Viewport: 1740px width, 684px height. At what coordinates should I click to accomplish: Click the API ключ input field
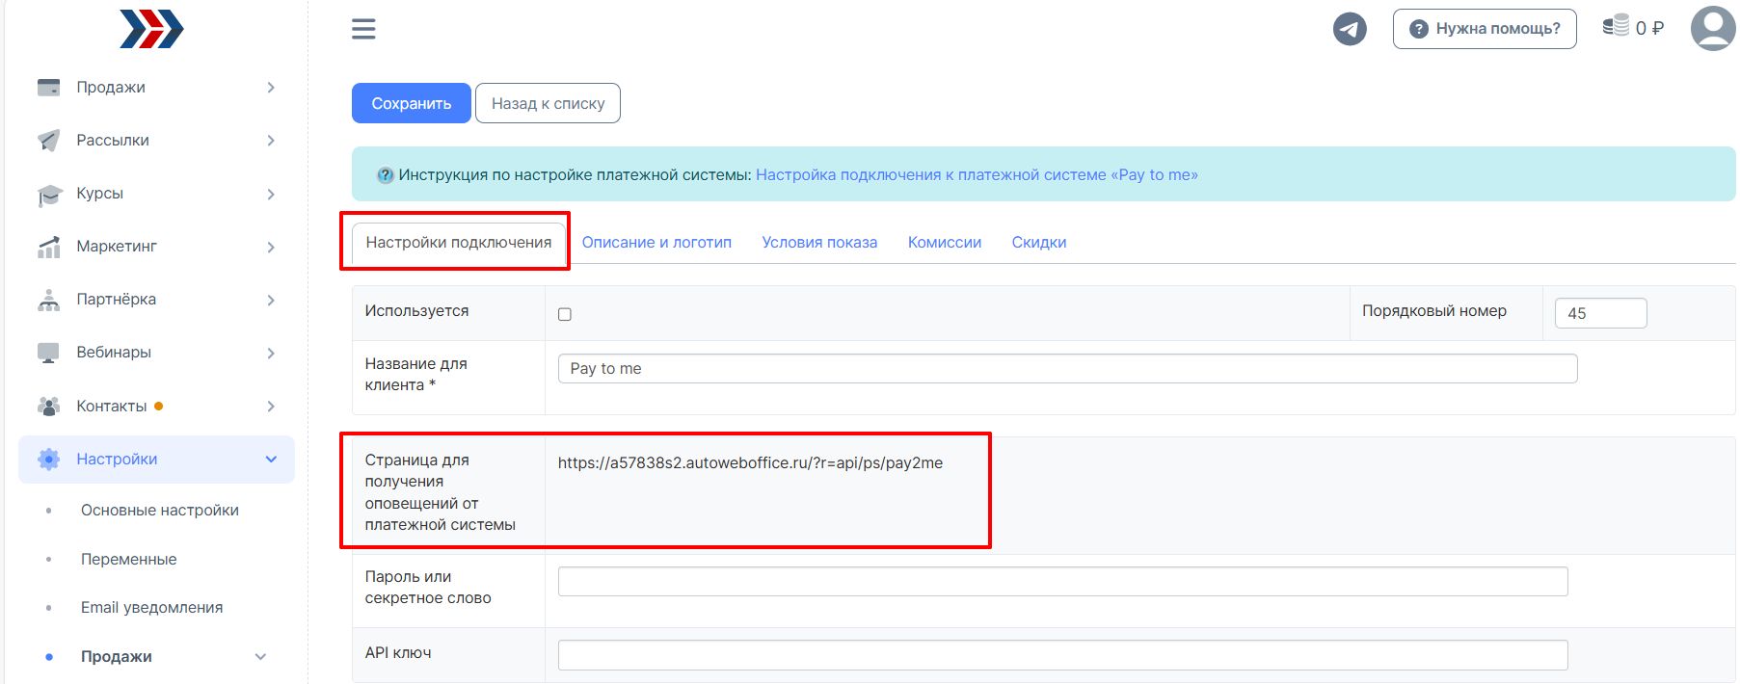click(1062, 655)
